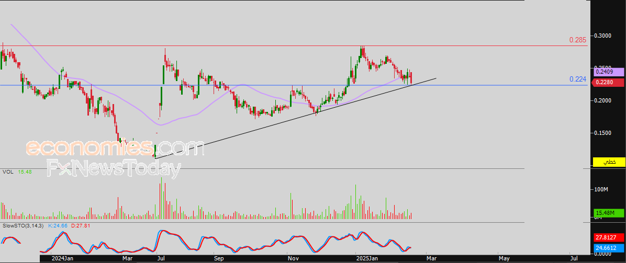Click the 2025Jan date on time axis
Screen dimensions: 626x263
(x=367, y=259)
